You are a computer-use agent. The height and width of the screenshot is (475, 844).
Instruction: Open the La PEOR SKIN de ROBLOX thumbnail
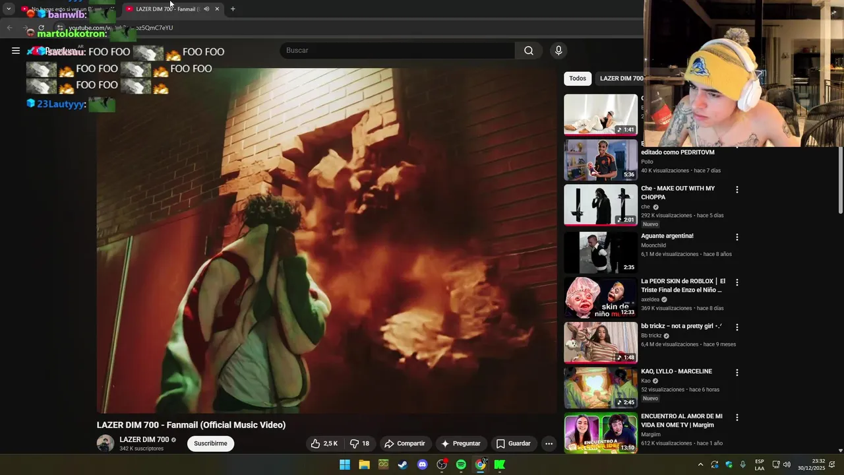pyautogui.click(x=601, y=298)
